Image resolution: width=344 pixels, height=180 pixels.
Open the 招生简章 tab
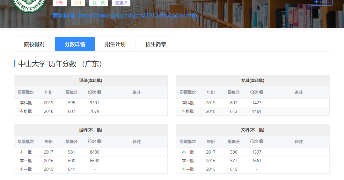coord(156,44)
